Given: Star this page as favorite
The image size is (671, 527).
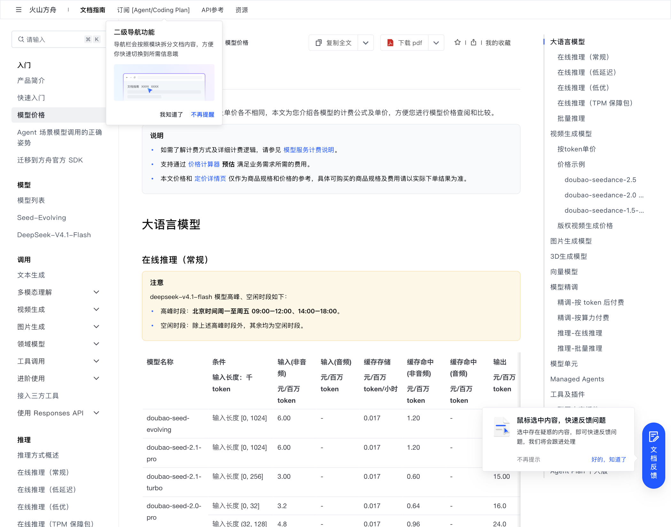Looking at the screenshot, I should coord(458,42).
